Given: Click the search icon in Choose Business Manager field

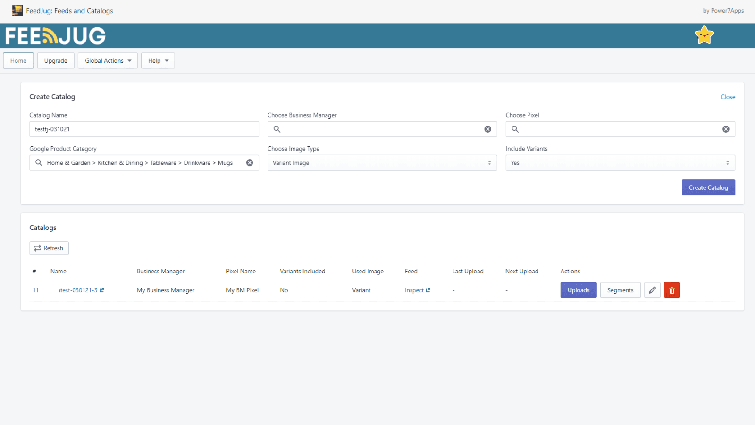Looking at the screenshot, I should pyautogui.click(x=277, y=129).
